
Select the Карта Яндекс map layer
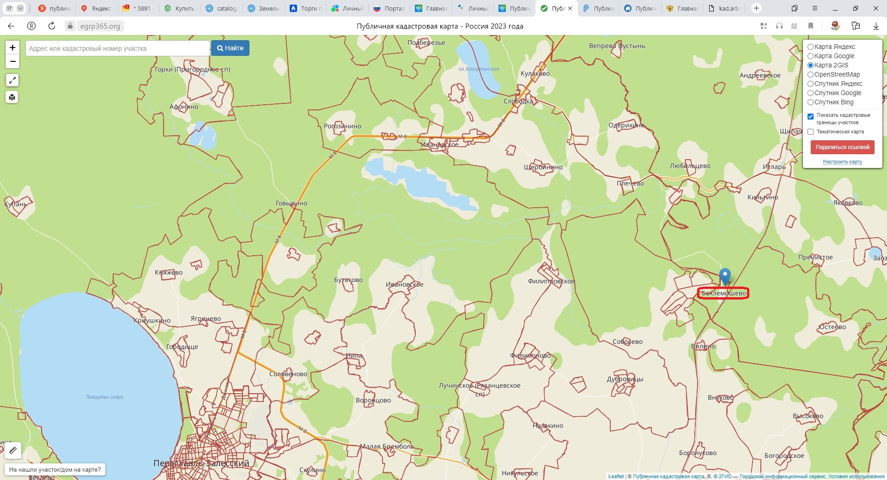click(810, 47)
